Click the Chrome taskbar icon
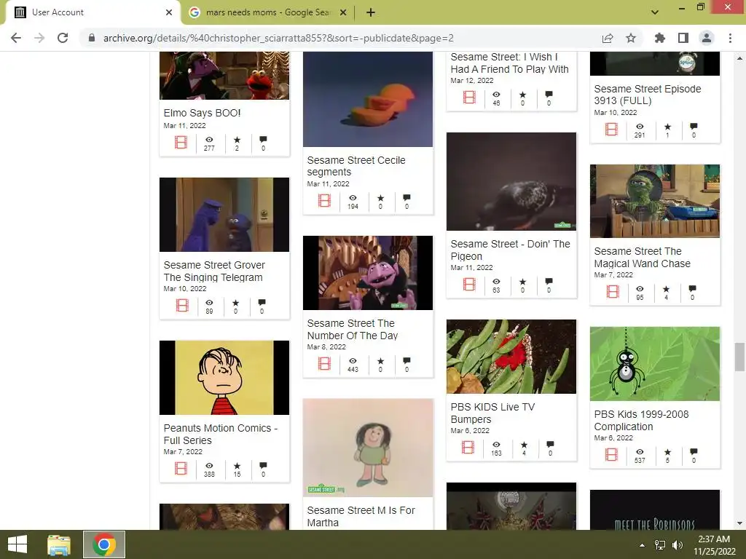Screen dimensions: 746x559 click(x=104, y=544)
